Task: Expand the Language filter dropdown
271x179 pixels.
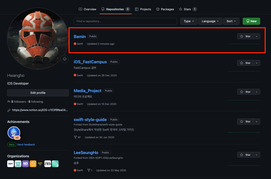Action: coord(210,21)
